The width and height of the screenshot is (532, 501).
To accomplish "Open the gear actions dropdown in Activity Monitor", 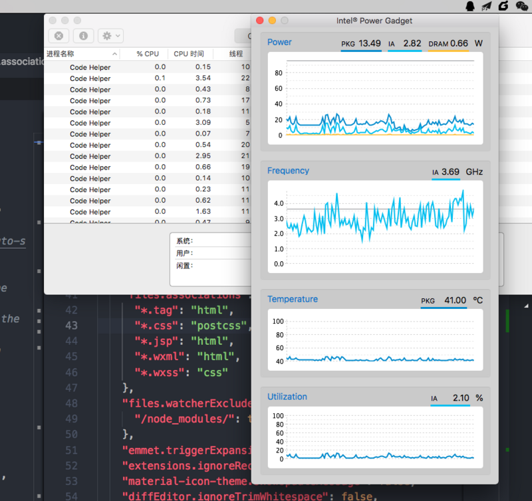I will 110,36.
